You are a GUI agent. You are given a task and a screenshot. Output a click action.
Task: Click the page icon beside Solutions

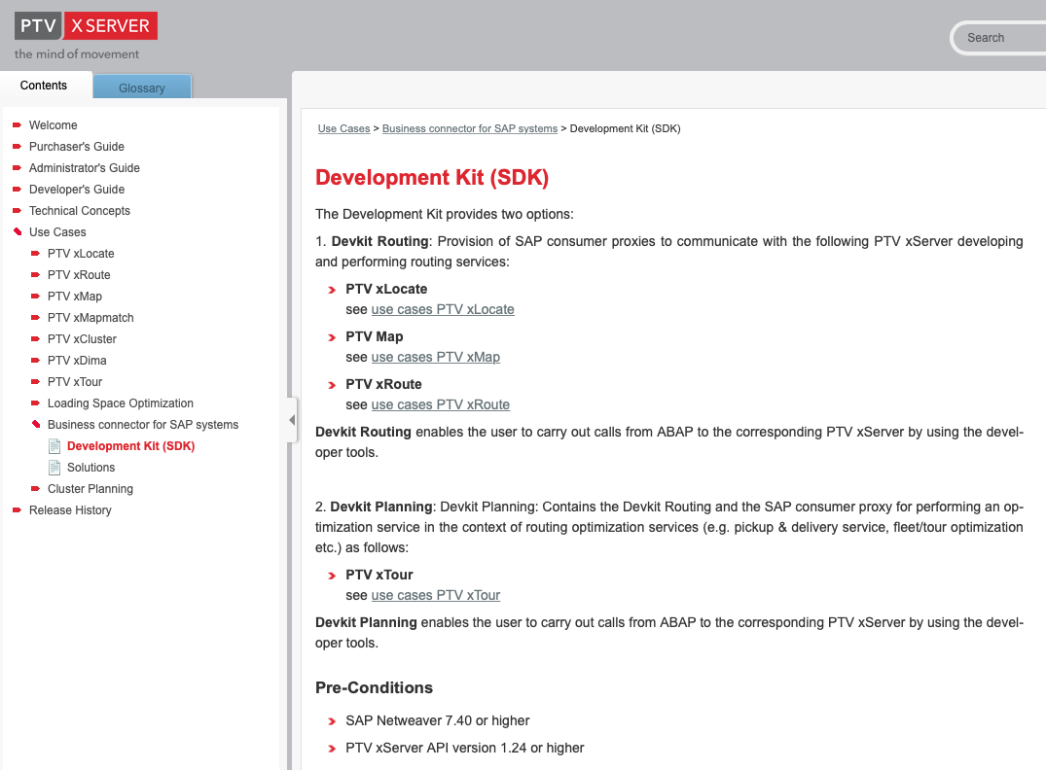click(55, 468)
